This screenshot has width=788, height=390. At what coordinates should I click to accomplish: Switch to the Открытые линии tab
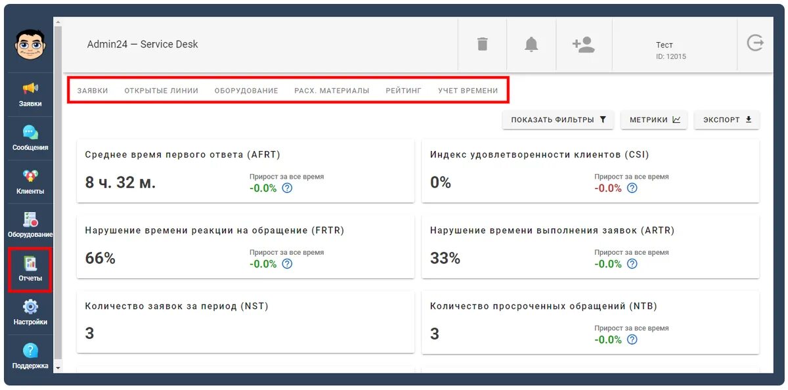(162, 91)
